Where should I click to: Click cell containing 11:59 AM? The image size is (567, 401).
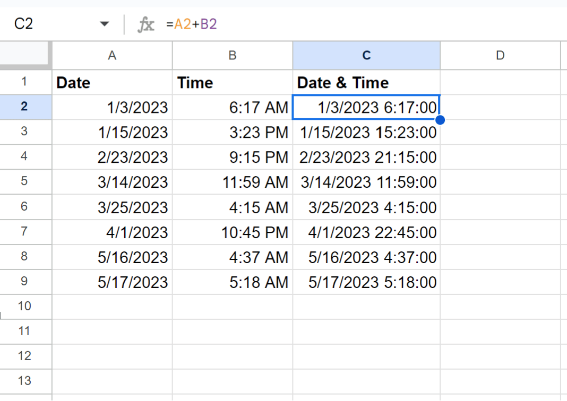click(x=233, y=182)
